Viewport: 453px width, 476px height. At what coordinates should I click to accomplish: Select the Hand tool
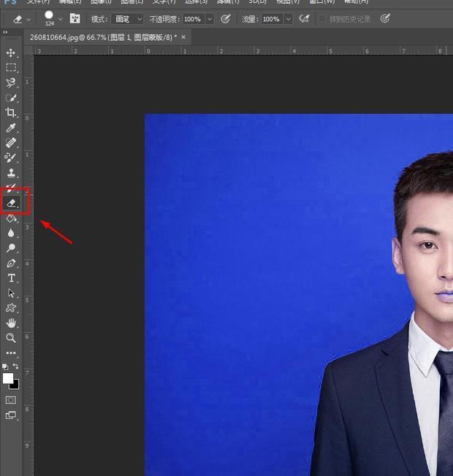tap(11, 323)
